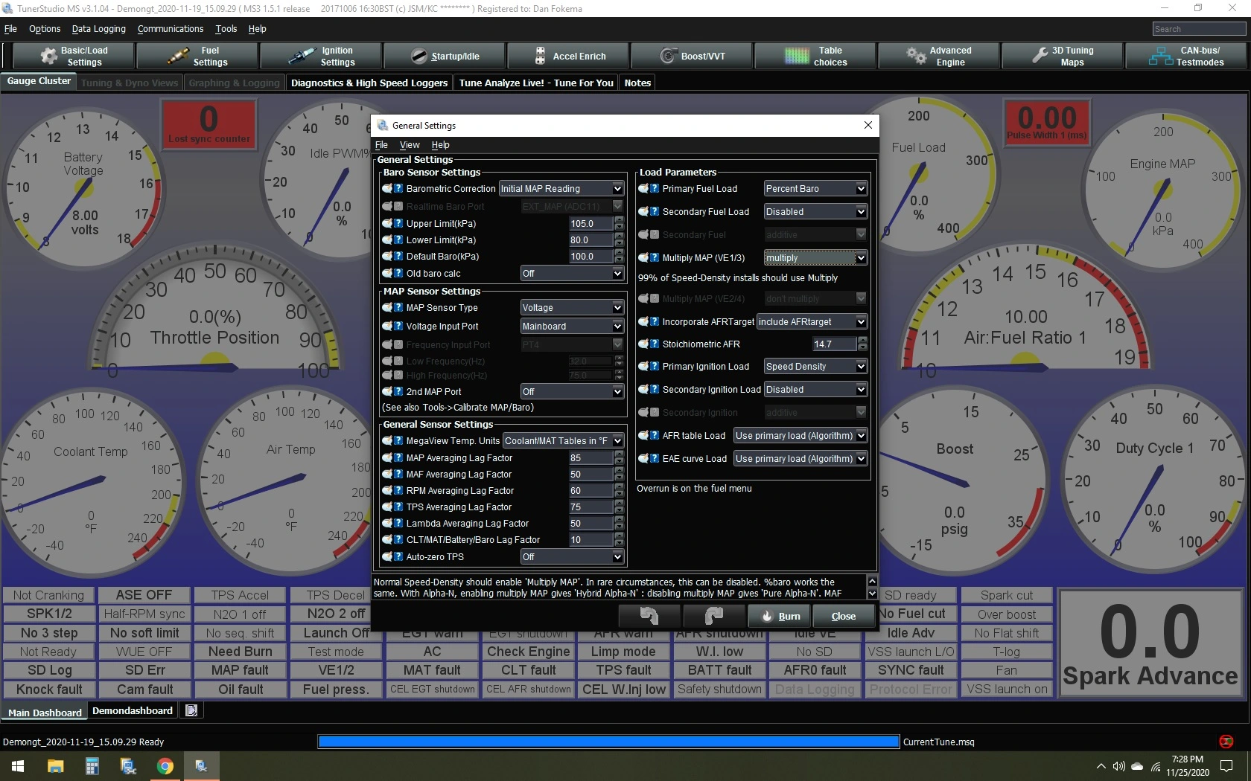This screenshot has height=781, width=1251.
Task: Open the Windows Start menu
Action: tap(18, 766)
